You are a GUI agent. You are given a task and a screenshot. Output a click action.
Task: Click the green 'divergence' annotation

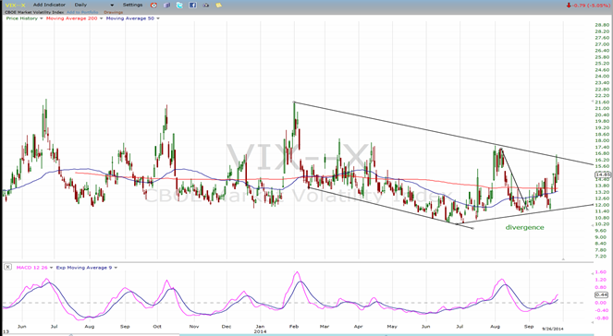[524, 227]
